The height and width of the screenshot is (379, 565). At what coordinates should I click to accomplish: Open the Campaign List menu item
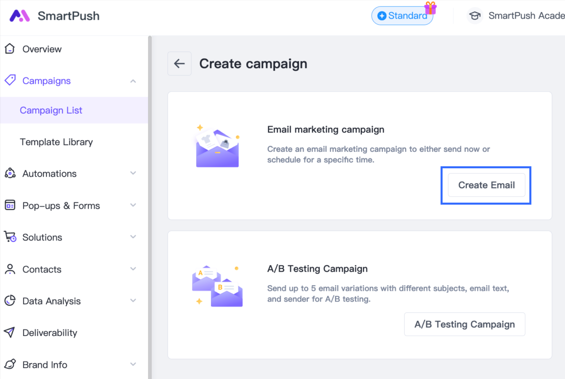[51, 110]
